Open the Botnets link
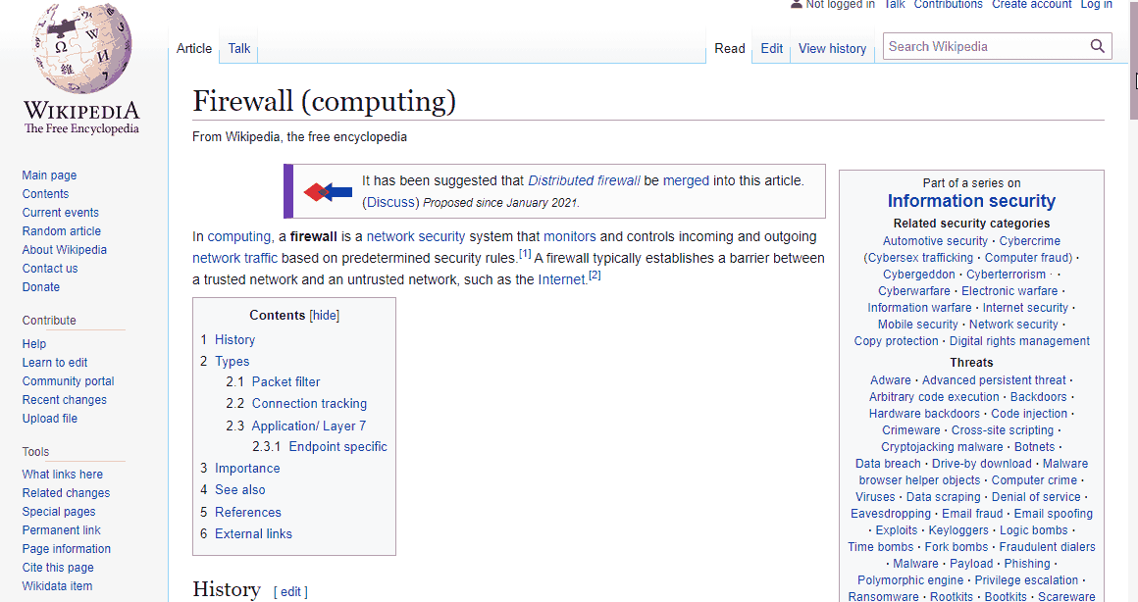This screenshot has width=1138, height=602. 1035,447
